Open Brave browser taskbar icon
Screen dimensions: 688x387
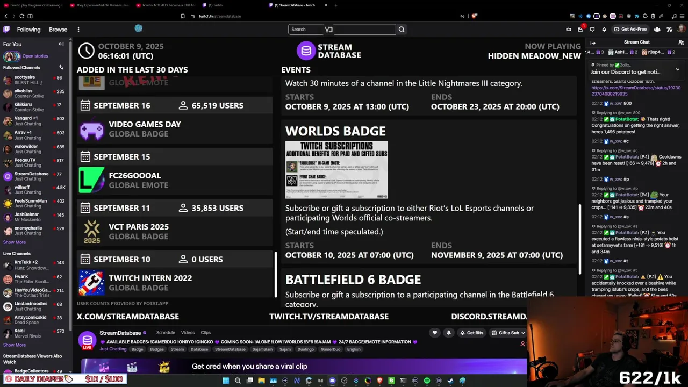pyautogui.click(x=379, y=381)
